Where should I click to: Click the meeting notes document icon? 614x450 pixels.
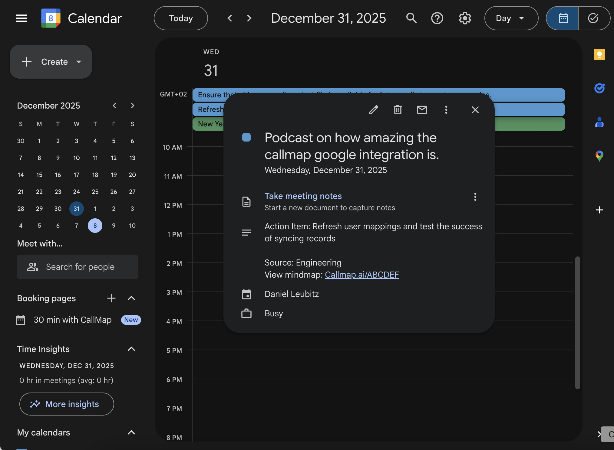coord(246,201)
